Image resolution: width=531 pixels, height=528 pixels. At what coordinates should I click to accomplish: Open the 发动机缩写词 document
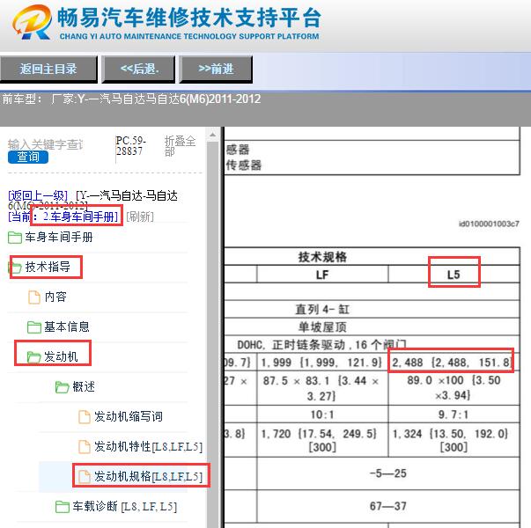tap(129, 416)
